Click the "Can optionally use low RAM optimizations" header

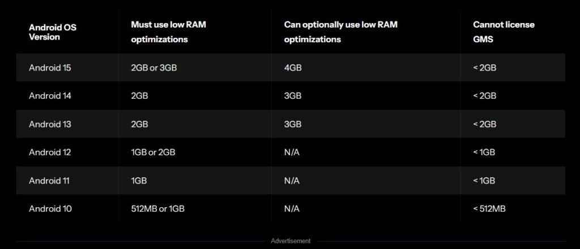pyautogui.click(x=330, y=32)
